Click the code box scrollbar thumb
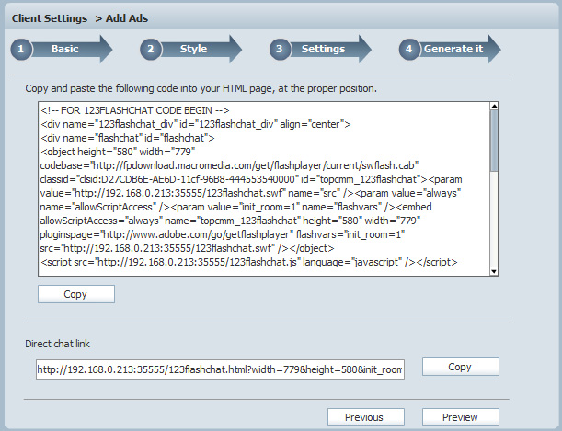 tap(494, 141)
